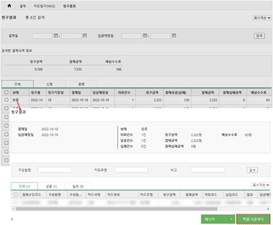This screenshot has width=273, height=225.
Task: Click 2022-10-18 cell in first billing row
Action: (79, 100)
